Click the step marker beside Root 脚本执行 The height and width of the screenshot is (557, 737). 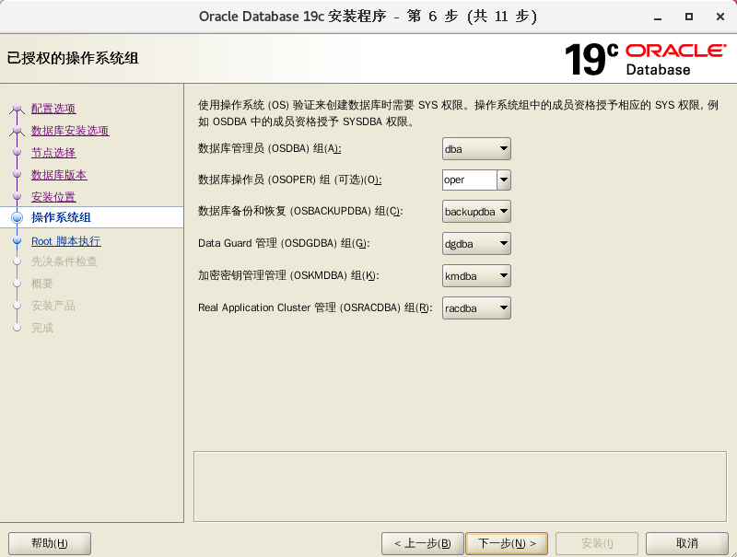point(18,240)
